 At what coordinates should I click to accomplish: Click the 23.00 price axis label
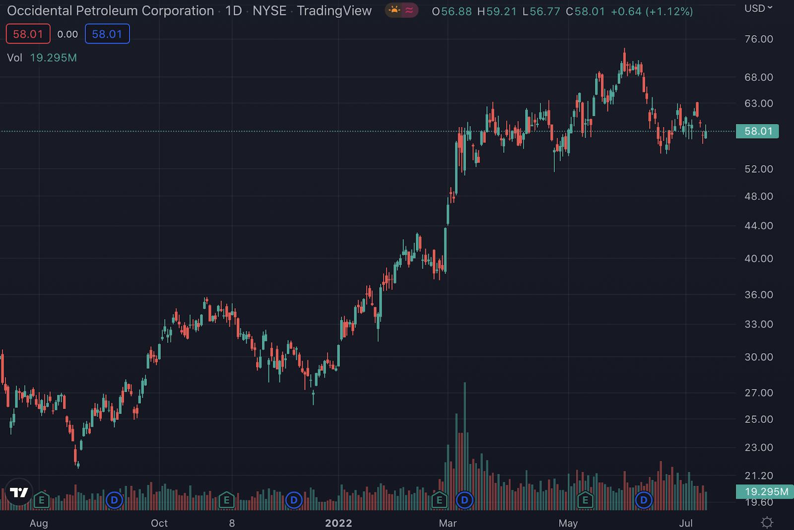759,447
